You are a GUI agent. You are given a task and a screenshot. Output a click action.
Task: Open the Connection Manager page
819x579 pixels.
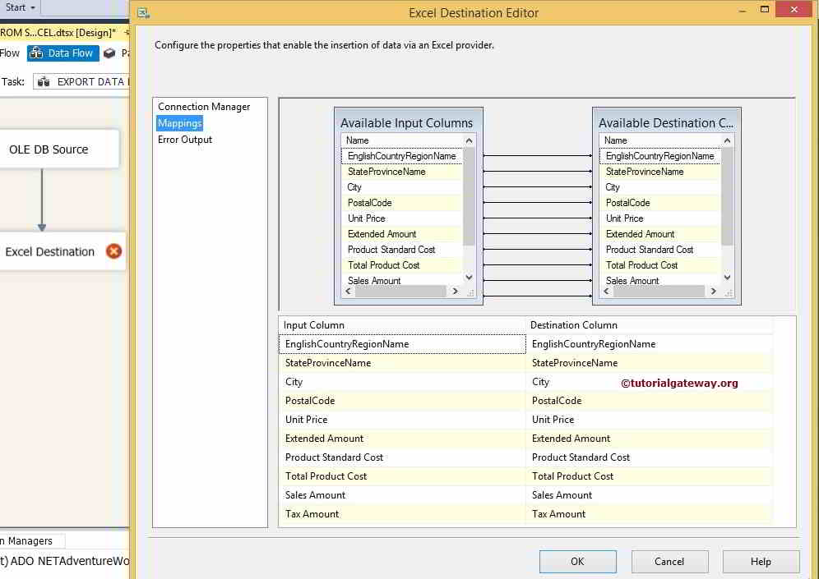tap(202, 107)
